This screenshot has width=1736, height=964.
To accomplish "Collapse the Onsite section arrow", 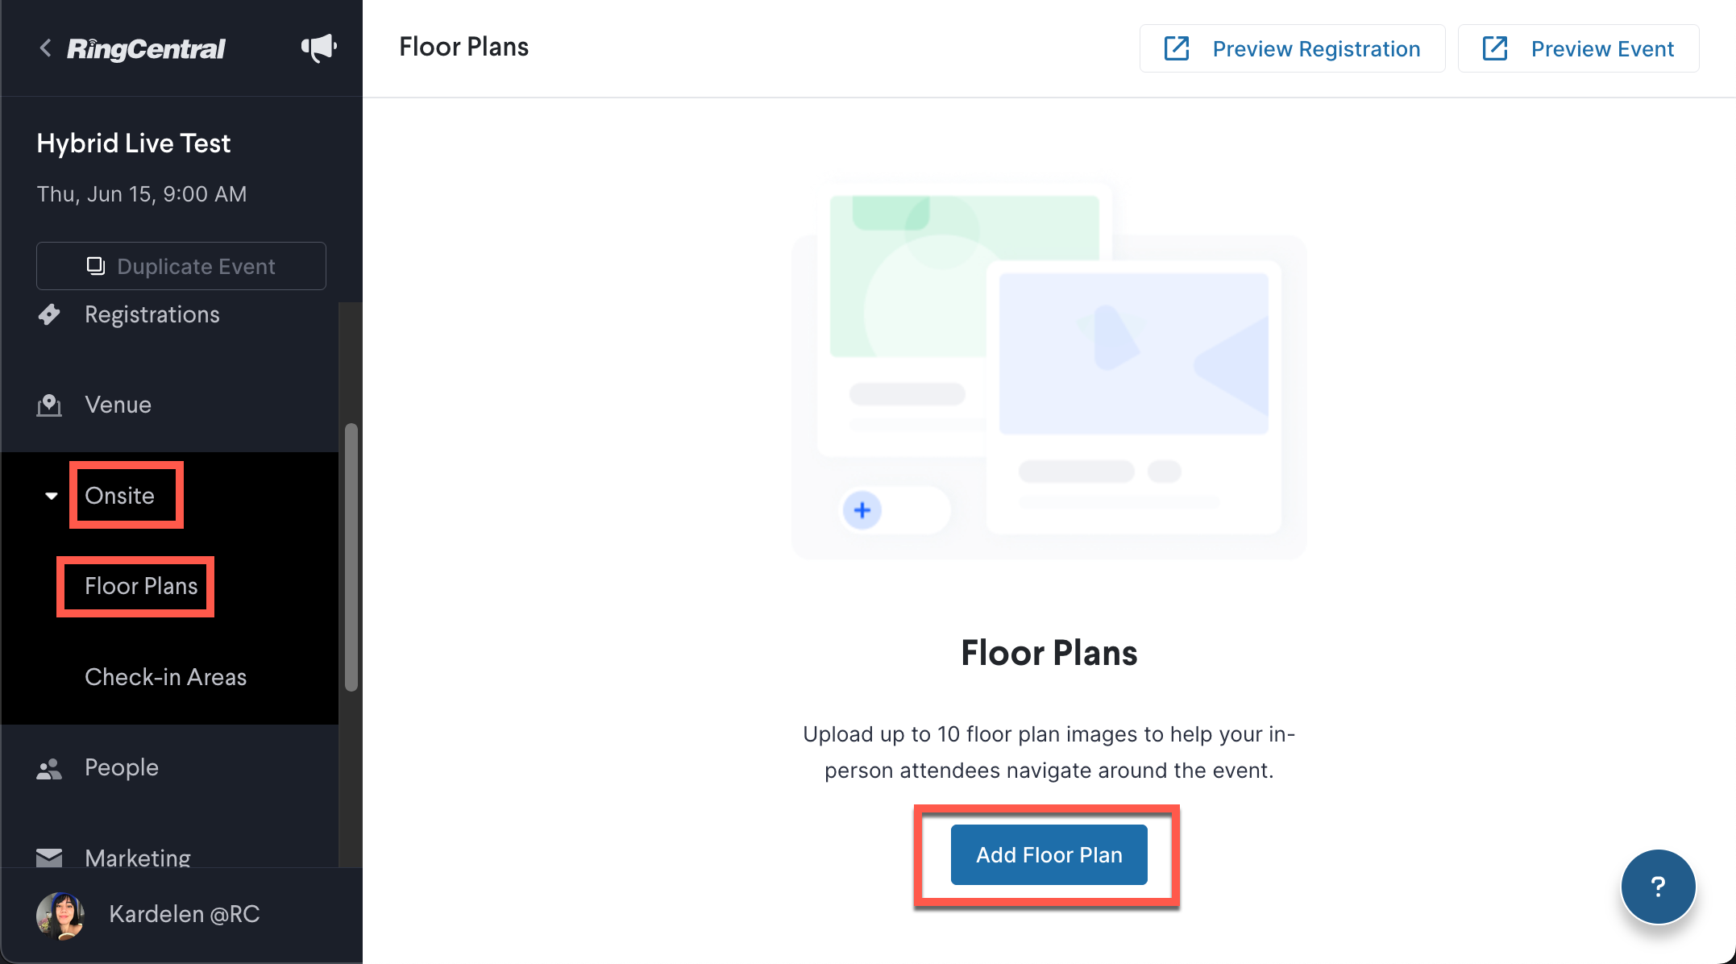I will (52, 496).
